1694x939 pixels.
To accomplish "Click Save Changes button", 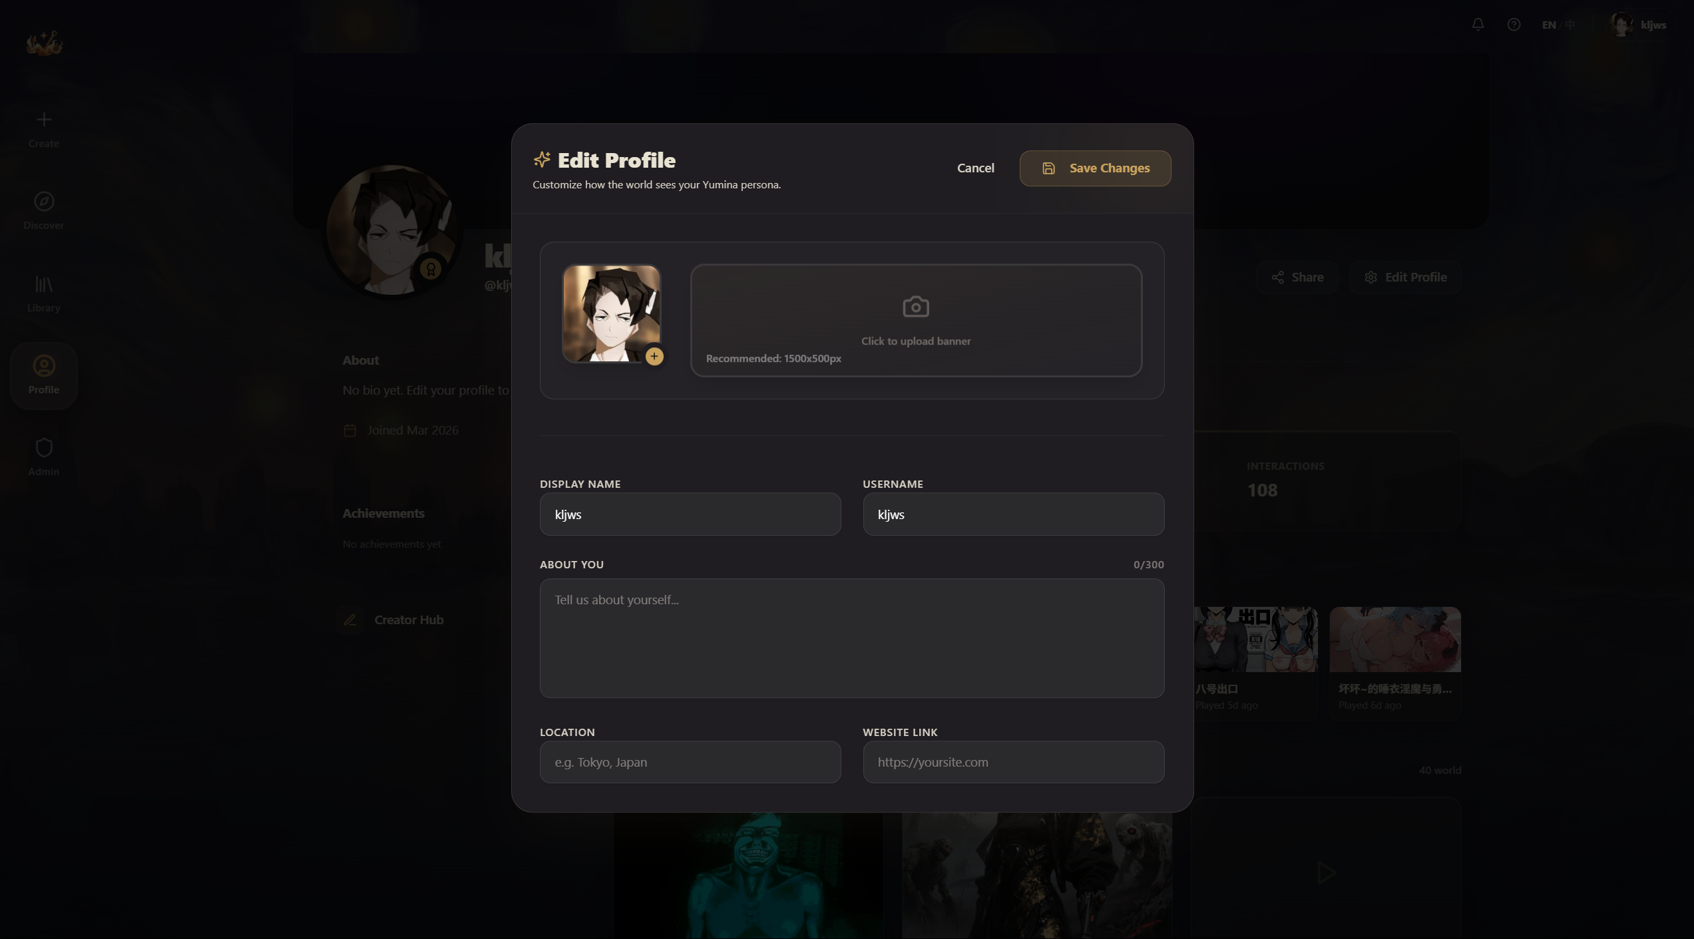I will pos(1095,168).
